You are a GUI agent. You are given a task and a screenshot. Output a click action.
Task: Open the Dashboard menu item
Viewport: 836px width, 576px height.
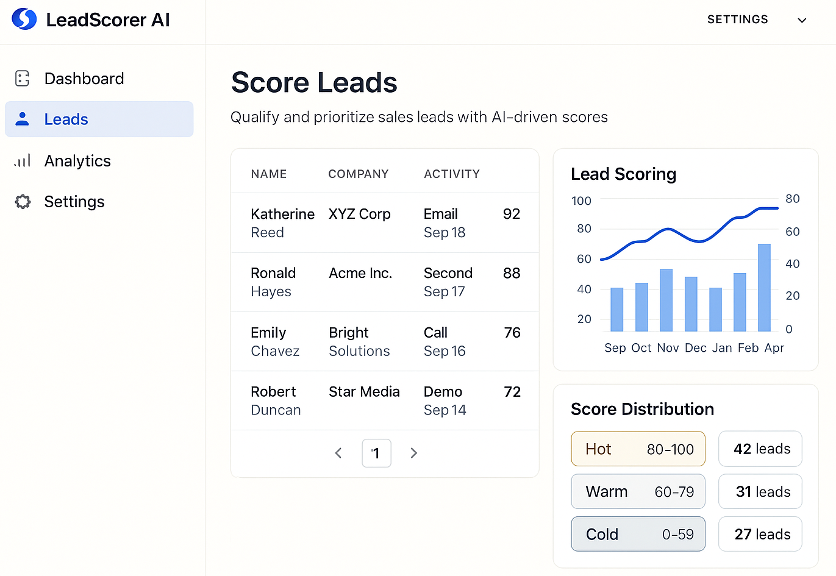(84, 78)
